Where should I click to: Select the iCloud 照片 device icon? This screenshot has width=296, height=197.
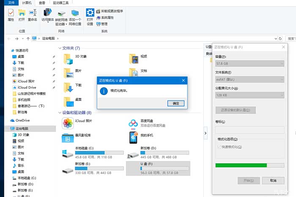[x=68, y=123]
